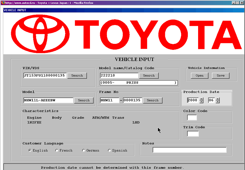Screen dimensions: 245x170
Task: Minimize the Firefox window
Action: (234, 3)
